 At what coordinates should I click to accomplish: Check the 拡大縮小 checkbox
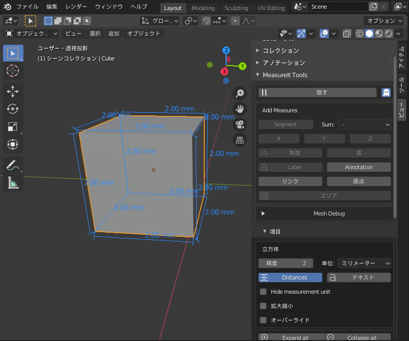263,306
